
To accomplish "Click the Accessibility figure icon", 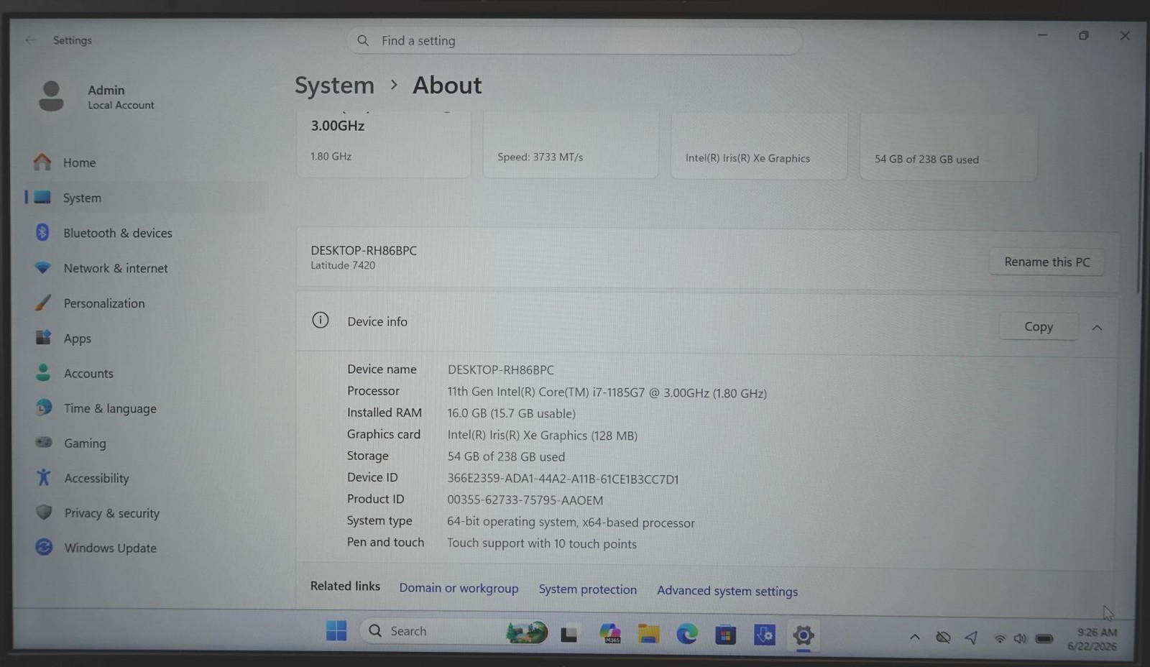I will coord(44,477).
